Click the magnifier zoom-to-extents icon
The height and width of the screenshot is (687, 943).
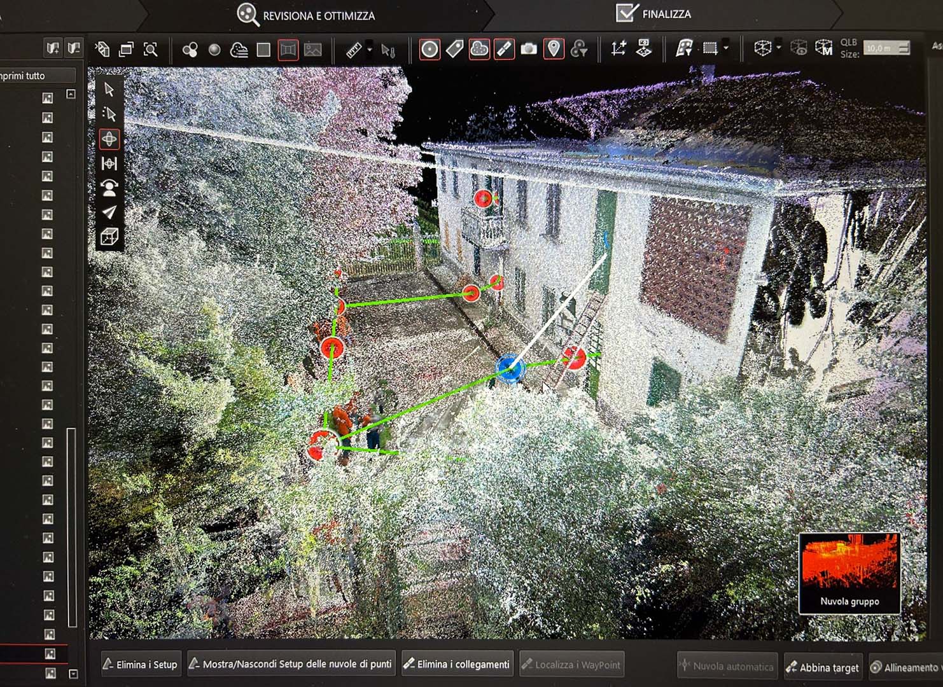point(150,50)
